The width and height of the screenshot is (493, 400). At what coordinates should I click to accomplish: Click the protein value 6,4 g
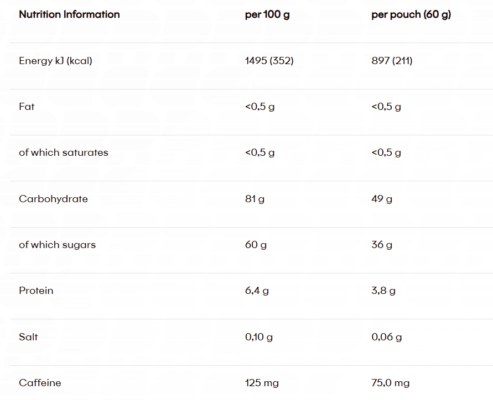pos(257,291)
